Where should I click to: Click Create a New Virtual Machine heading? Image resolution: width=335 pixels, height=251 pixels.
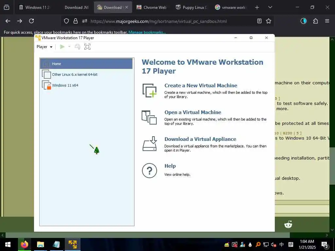pyautogui.click(x=201, y=85)
